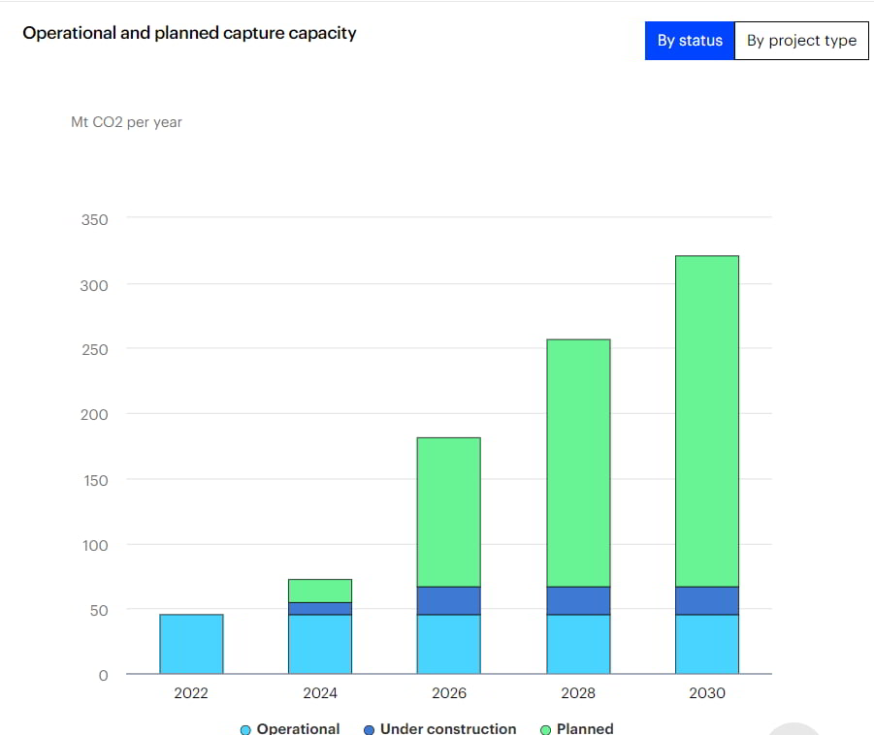Select the 2026 Operational bar segment
The width and height of the screenshot is (874, 735).
coord(449,644)
